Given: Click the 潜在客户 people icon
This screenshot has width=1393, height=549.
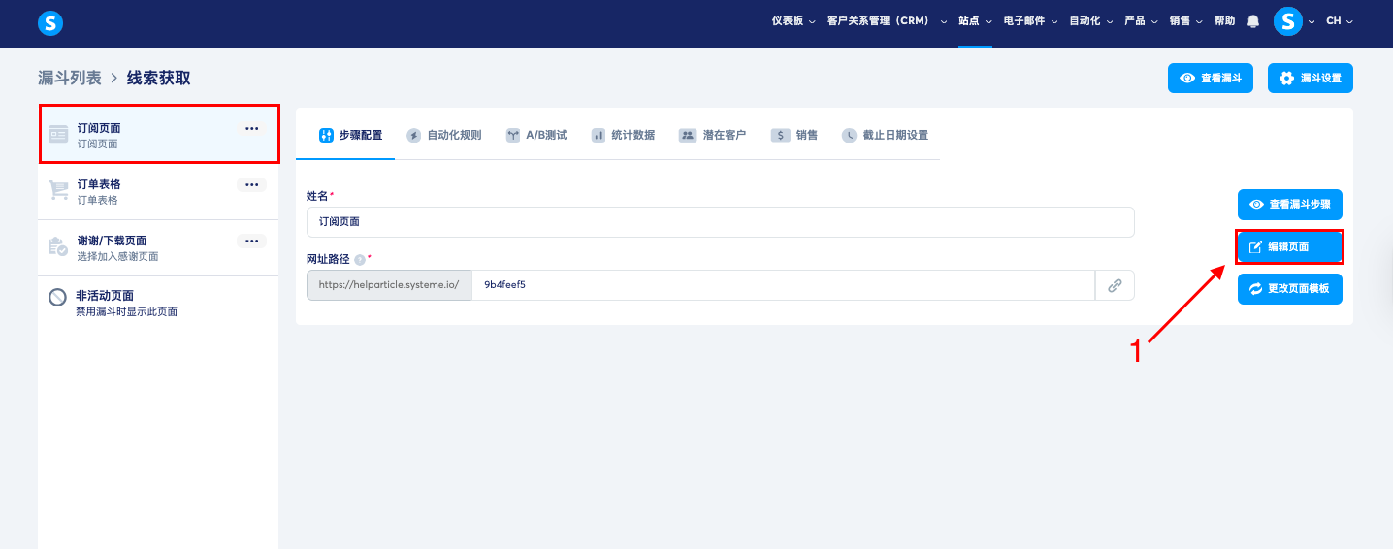Looking at the screenshot, I should coord(688,135).
